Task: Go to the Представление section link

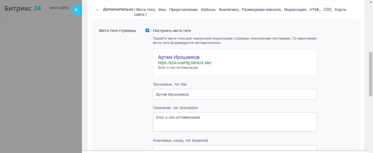Action: click(183, 10)
